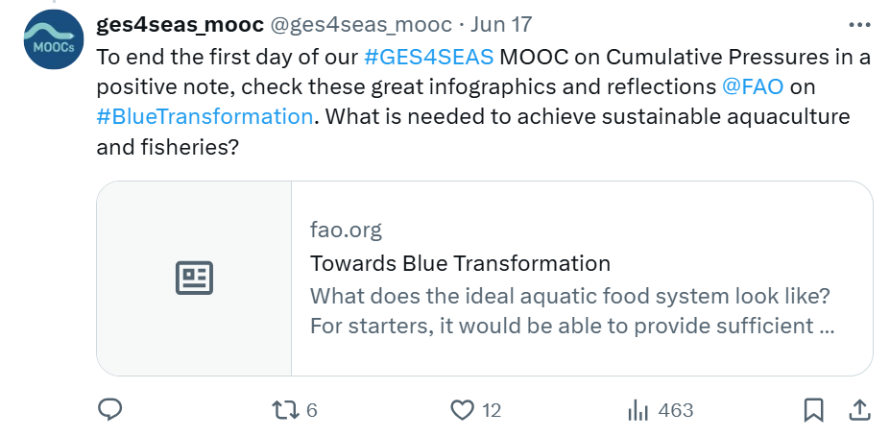Screen dimensions: 890x437
Task: Follow the #BlueTransformation hashtag link
Action: click(x=204, y=117)
